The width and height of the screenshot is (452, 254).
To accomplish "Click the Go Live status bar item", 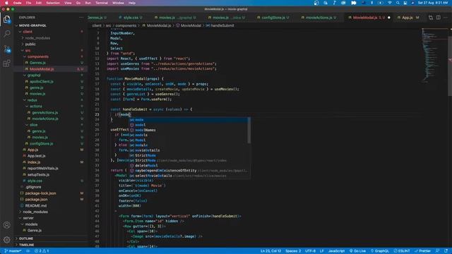I will (x=357, y=251).
